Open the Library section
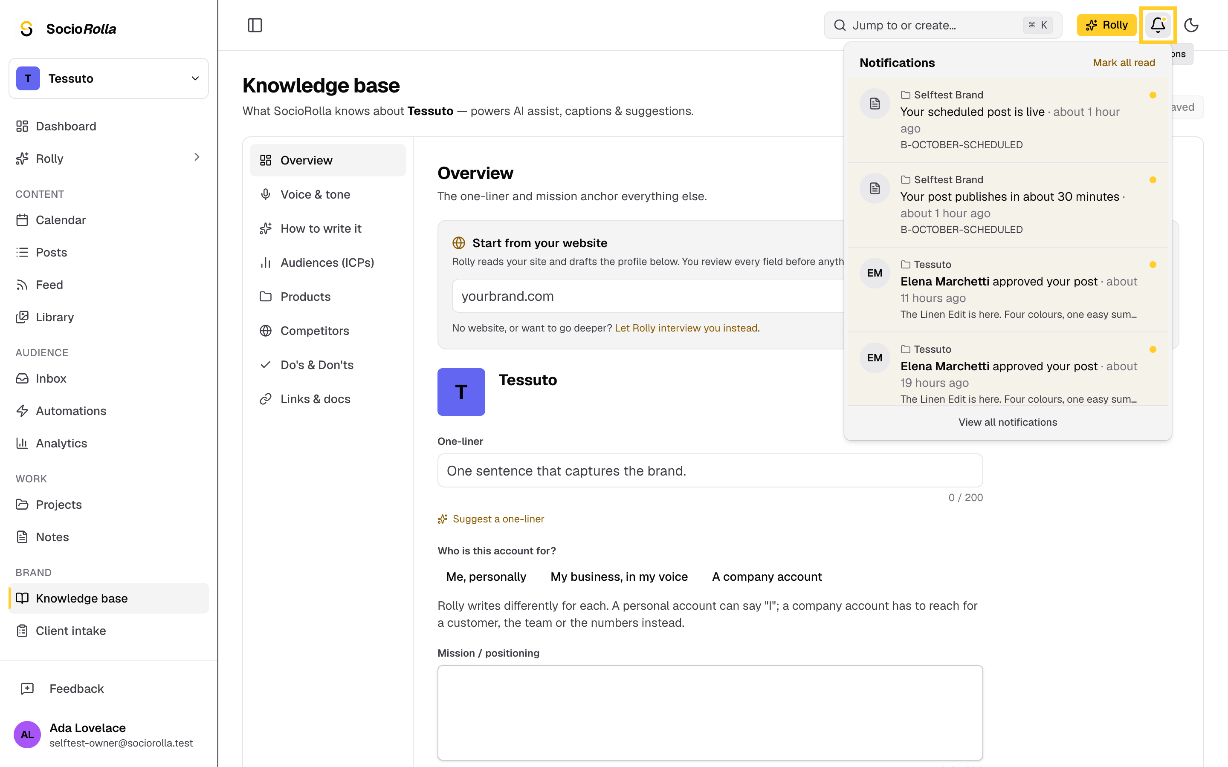The image size is (1228, 767). coord(109,317)
